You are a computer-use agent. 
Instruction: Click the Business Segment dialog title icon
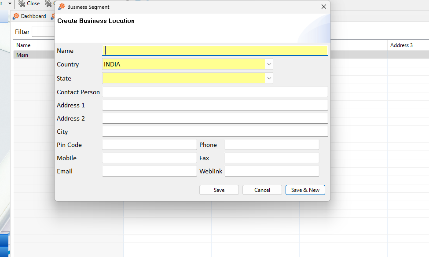coord(62,7)
